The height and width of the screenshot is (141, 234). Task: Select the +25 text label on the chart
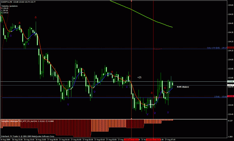139,78
